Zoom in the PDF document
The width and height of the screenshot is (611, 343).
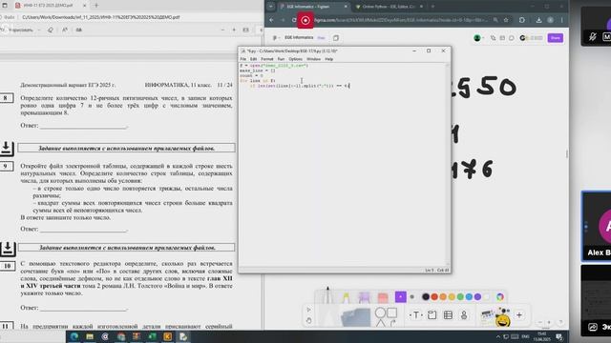234,30
